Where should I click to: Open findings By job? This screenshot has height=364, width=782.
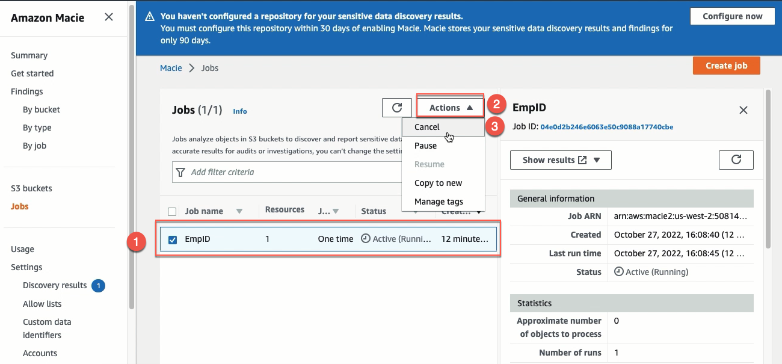[x=34, y=146]
